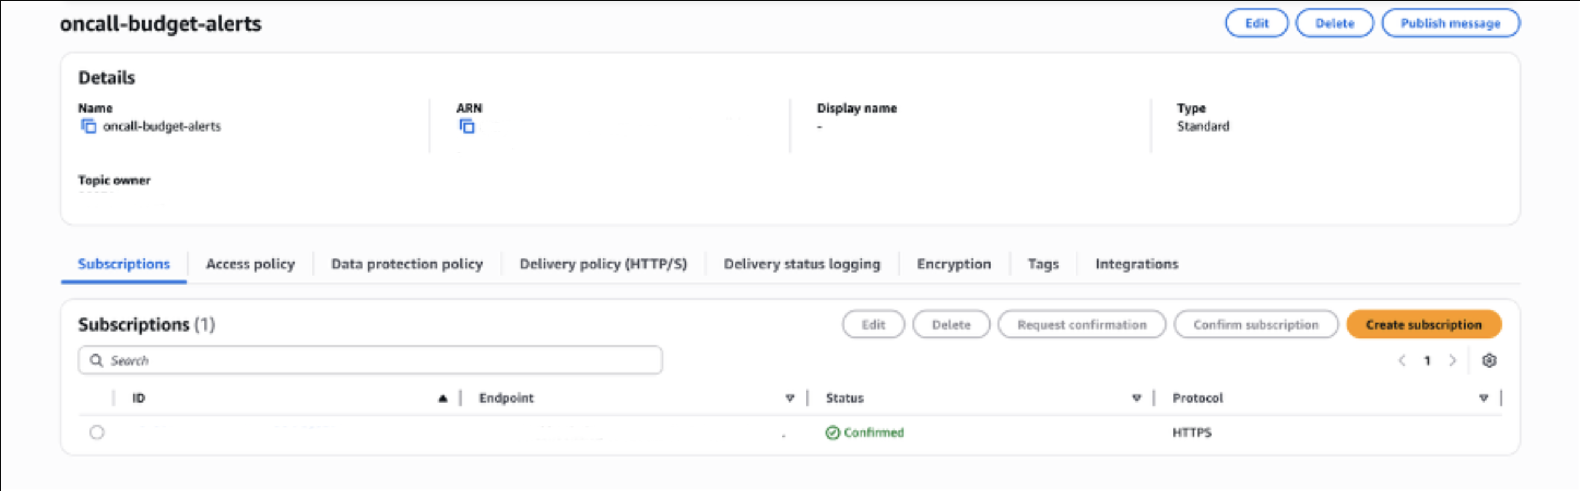Click the search magnifier icon
The height and width of the screenshot is (491, 1580).
pyautogui.click(x=96, y=360)
